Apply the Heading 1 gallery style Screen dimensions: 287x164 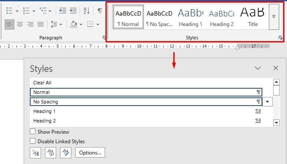[x=191, y=17]
